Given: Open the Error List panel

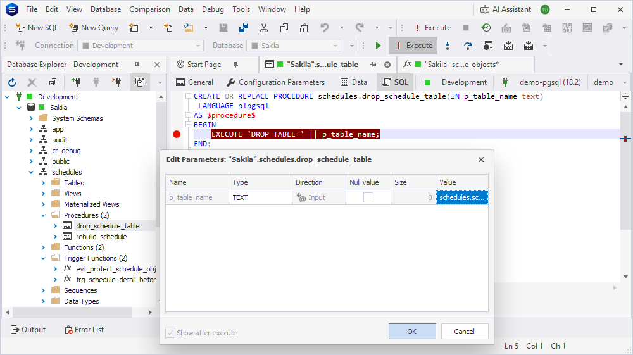Looking at the screenshot, I should 84,330.
